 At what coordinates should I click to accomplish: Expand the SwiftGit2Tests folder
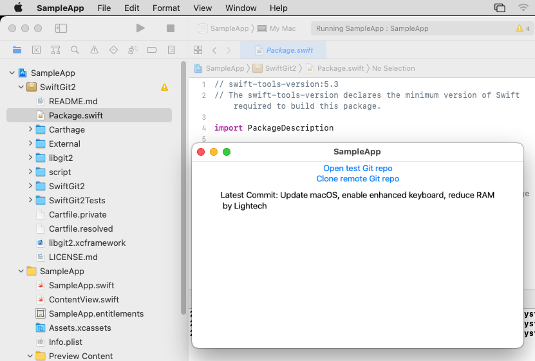30,199
